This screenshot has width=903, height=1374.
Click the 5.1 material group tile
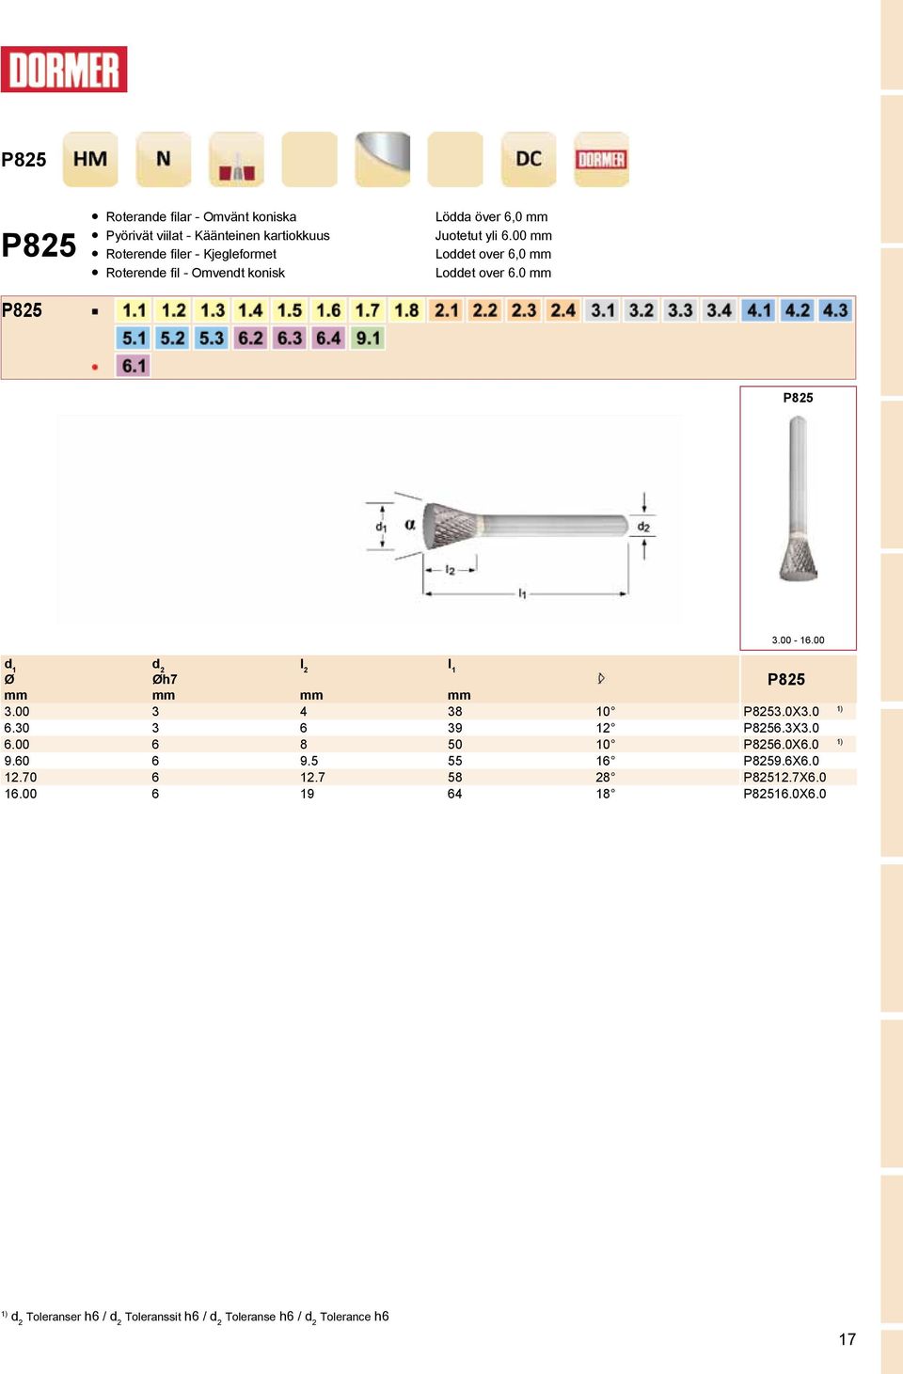135,338
